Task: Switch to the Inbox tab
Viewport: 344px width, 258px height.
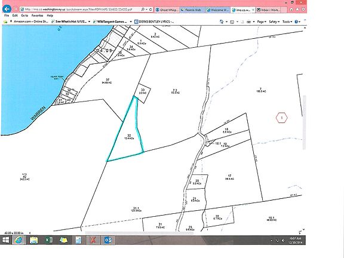Action: click(x=269, y=10)
